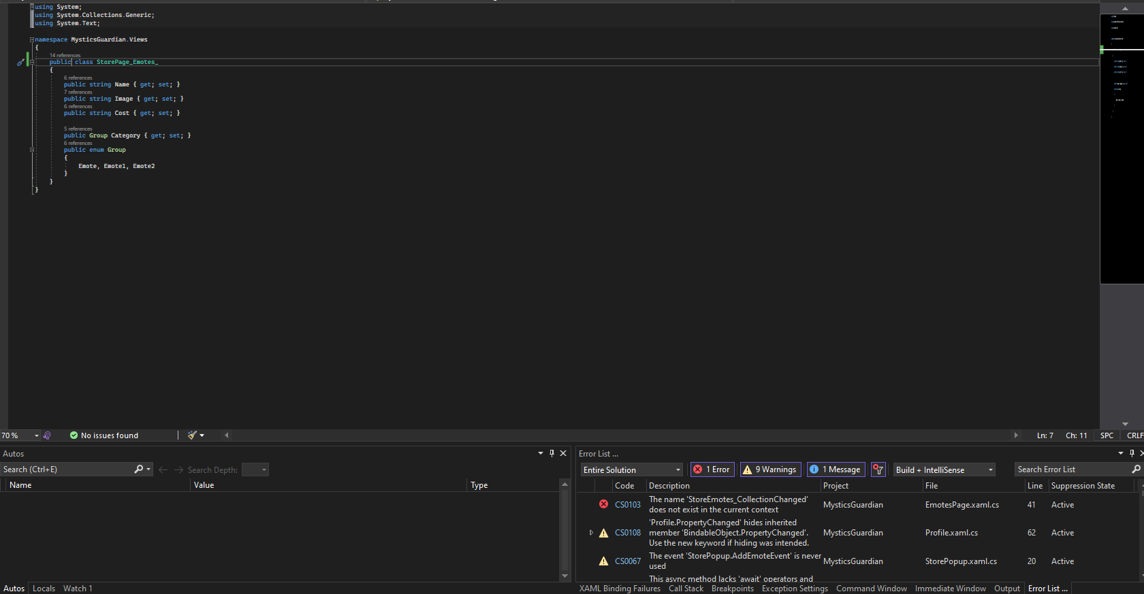Open the CS0103 error code link

[628, 505]
